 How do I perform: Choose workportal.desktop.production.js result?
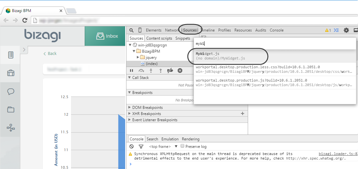(x=275, y=83)
